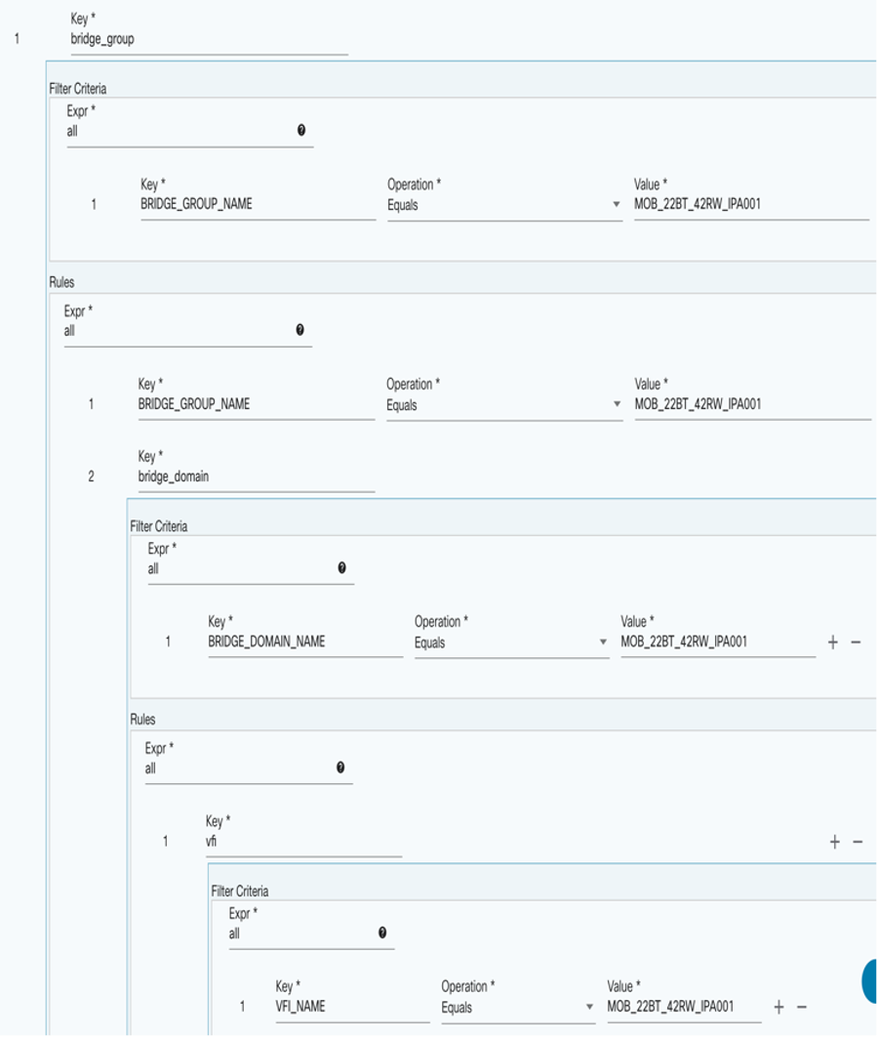Click help icon beside bridge_domain Filter Criteria Expr
The height and width of the screenshot is (1038, 879).
click(x=342, y=568)
